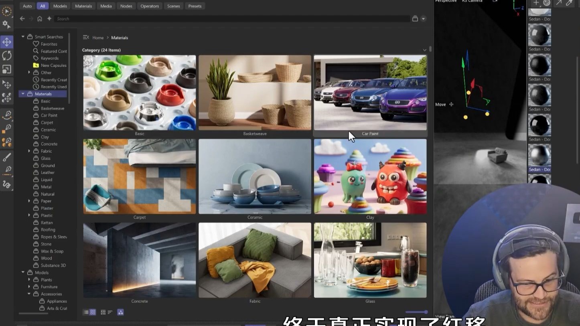Select Recently Used smart search
Screen dimensions: 580x326
point(53,87)
